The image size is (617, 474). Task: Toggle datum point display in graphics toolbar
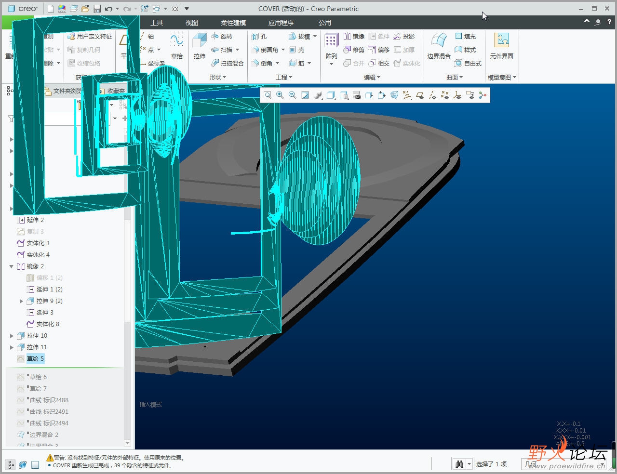[445, 95]
